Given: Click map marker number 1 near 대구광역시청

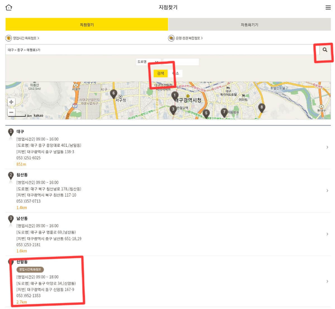Looking at the screenshot, I should pyautogui.click(x=174, y=95).
